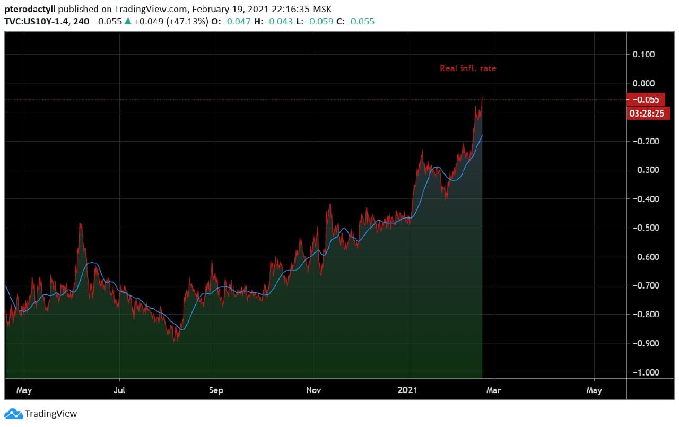Click the last May label on time axis

click(594, 390)
